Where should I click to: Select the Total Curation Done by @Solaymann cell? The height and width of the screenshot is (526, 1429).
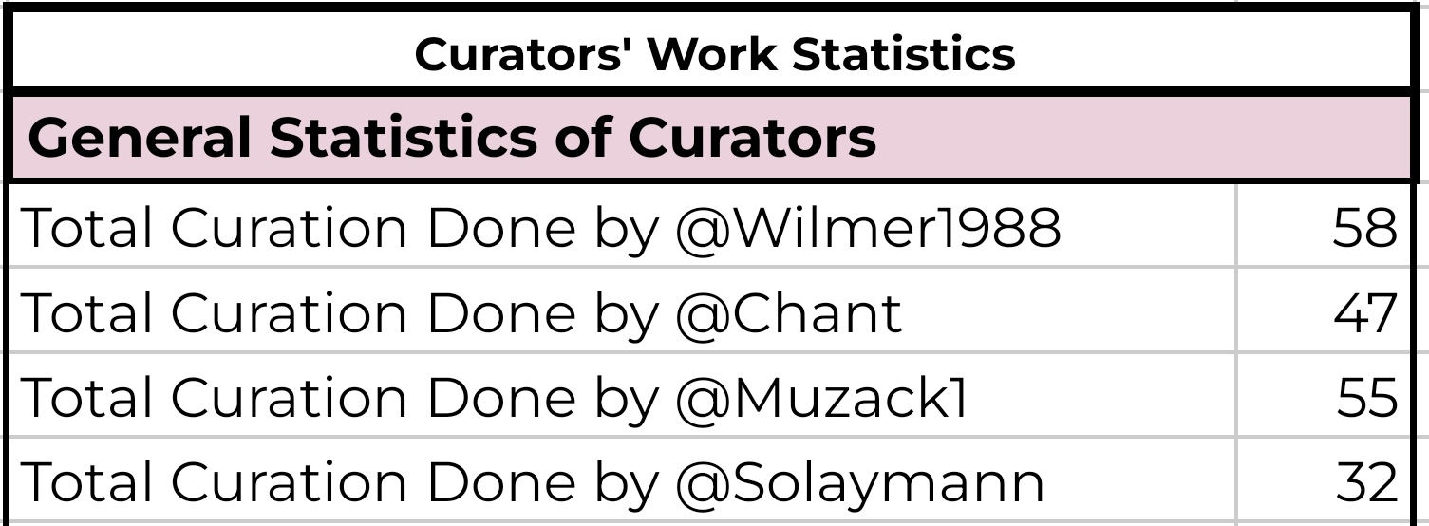[x=622, y=480]
